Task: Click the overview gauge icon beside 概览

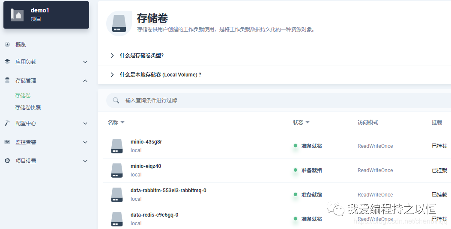Action: pyautogui.click(x=7, y=44)
